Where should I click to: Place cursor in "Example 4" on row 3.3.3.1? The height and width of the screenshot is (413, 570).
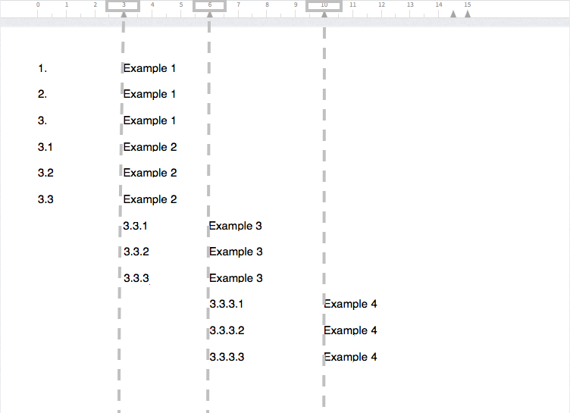[x=350, y=304]
